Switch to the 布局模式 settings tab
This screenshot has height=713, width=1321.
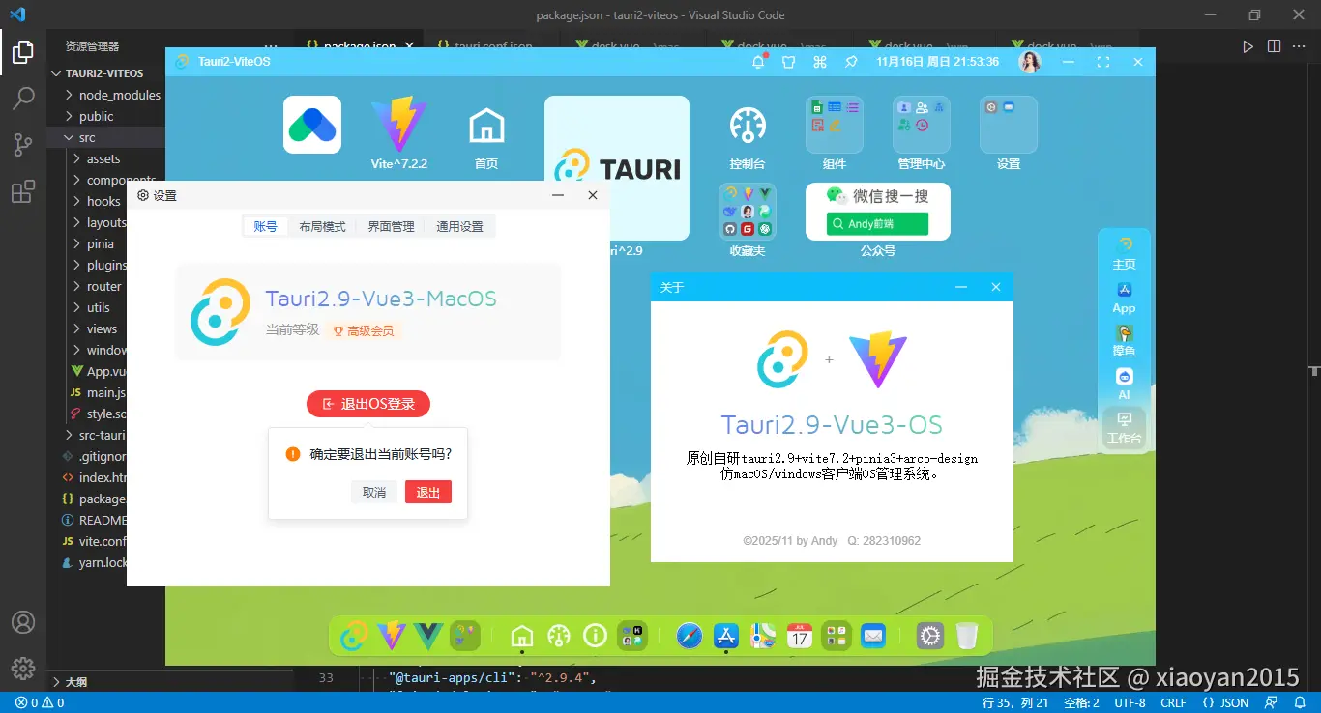coord(323,226)
